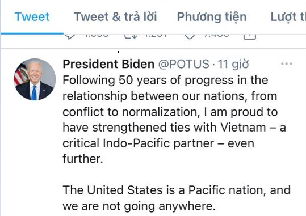
Task: Click the reply count beside bubble icon
Action: coord(97,36)
